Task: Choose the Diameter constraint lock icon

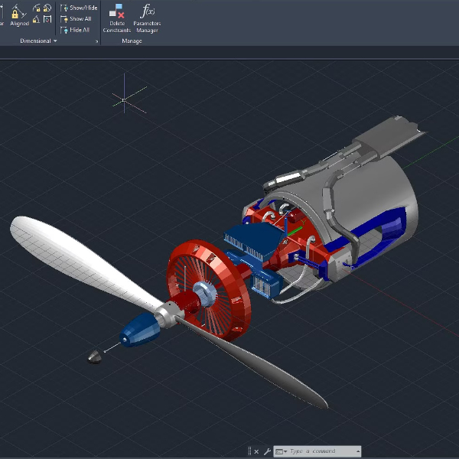Action: (x=47, y=8)
